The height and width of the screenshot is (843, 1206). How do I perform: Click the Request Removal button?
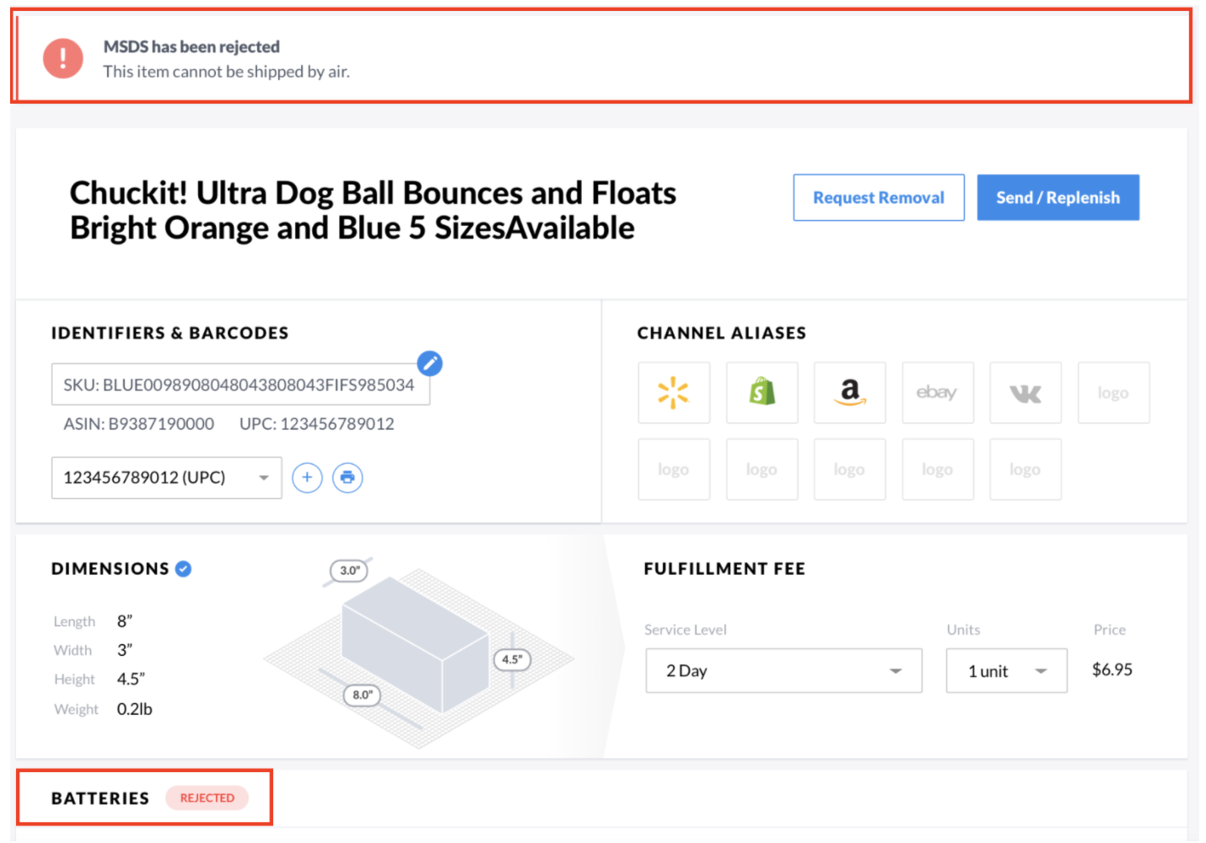879,197
